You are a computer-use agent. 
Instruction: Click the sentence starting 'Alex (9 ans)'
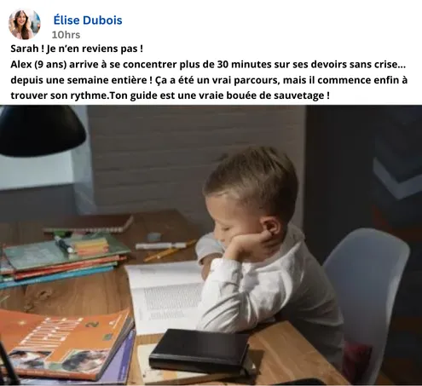click(208, 65)
